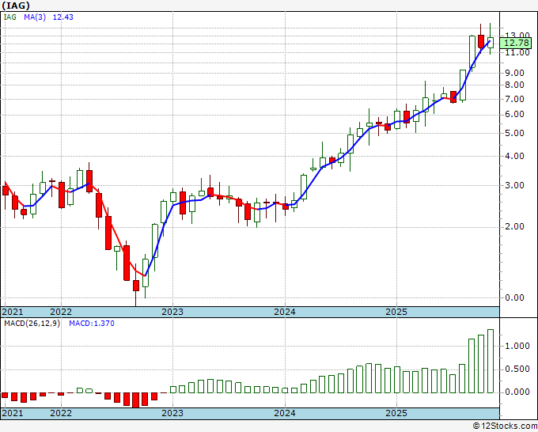
Task: Click the (IAG) chart title
Action: [x=16, y=6]
